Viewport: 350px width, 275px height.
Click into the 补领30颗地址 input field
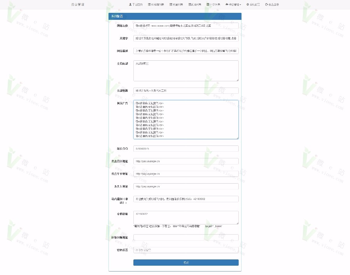(186, 238)
